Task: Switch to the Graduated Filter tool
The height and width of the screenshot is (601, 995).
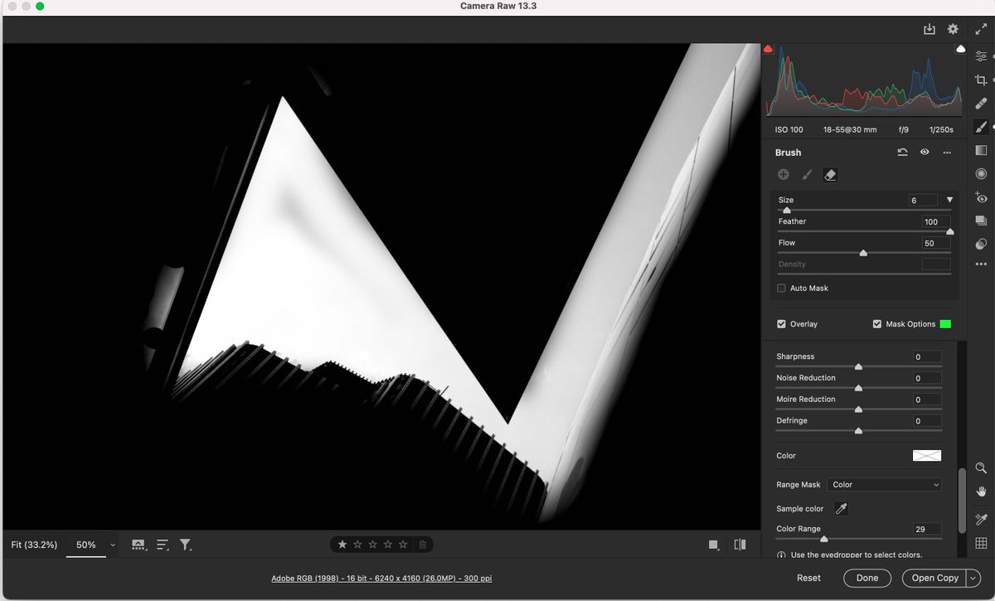Action: (980, 152)
